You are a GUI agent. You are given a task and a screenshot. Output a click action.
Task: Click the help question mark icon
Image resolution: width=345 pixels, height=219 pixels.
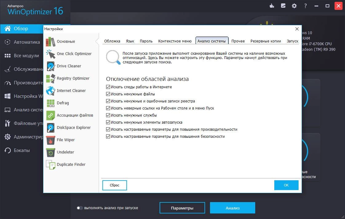pos(305,6)
